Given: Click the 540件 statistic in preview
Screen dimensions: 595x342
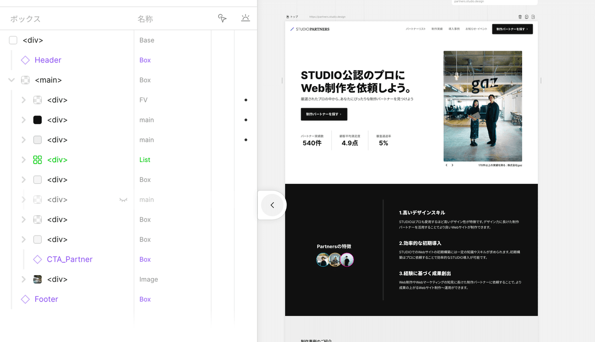Looking at the screenshot, I should (312, 143).
